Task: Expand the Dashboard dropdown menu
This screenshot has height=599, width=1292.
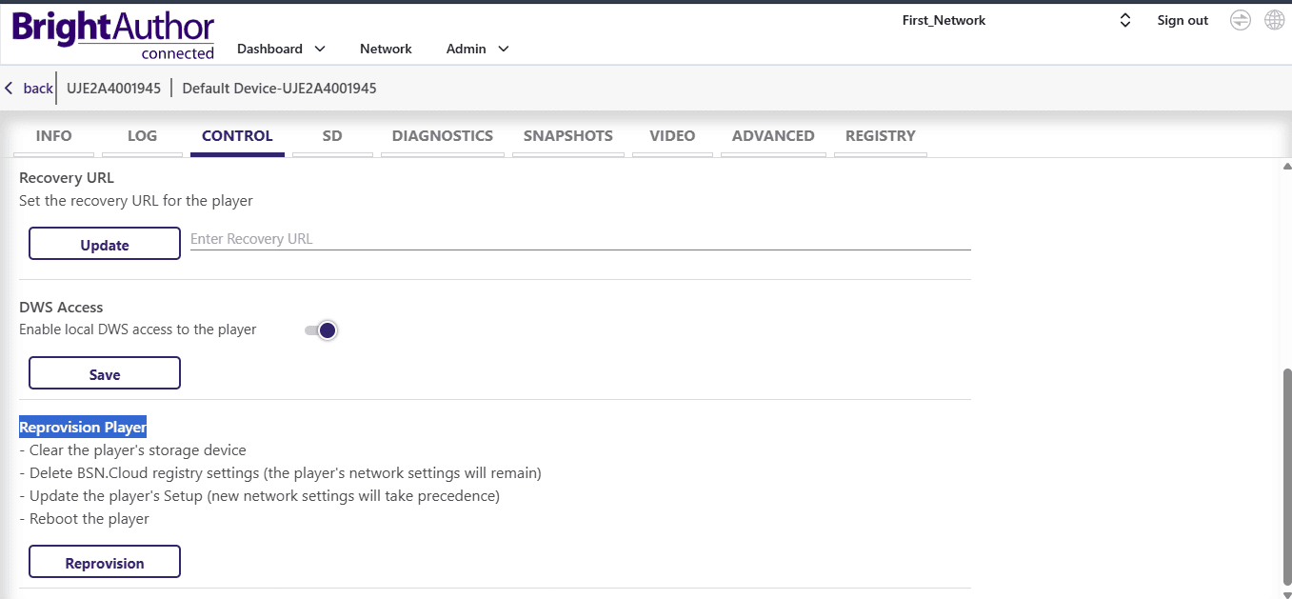Action: (x=281, y=49)
